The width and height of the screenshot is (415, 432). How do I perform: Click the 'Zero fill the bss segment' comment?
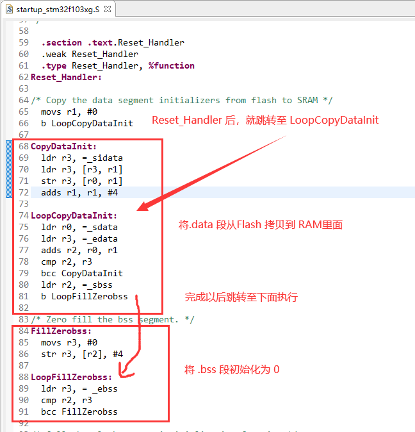tap(113, 320)
